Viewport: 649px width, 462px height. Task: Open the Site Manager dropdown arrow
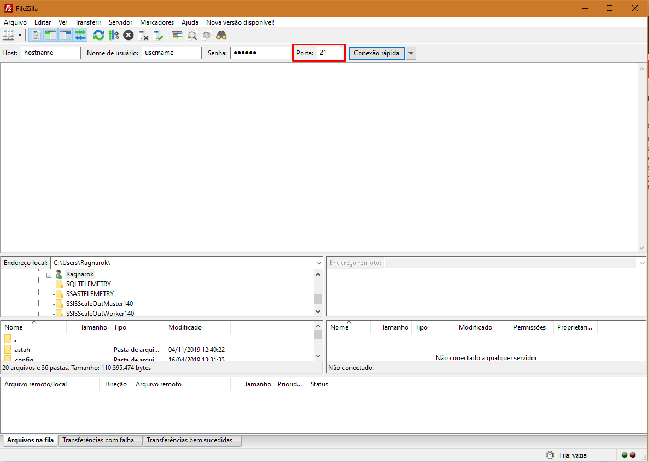[x=20, y=35]
